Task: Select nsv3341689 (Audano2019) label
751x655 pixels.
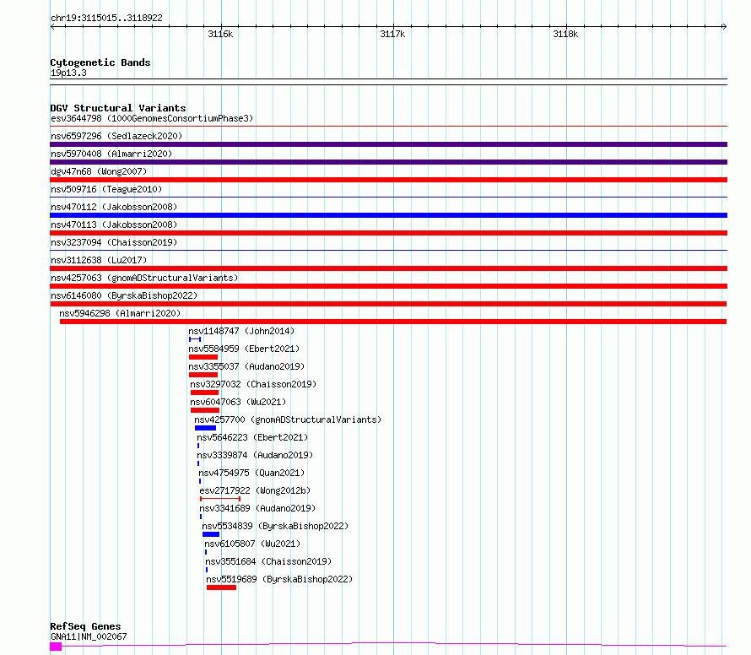Action: tap(257, 508)
